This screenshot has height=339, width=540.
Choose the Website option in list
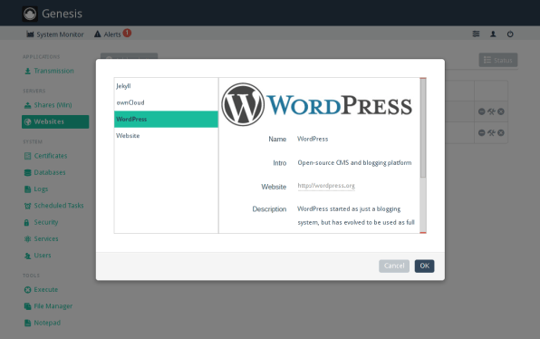click(166, 136)
